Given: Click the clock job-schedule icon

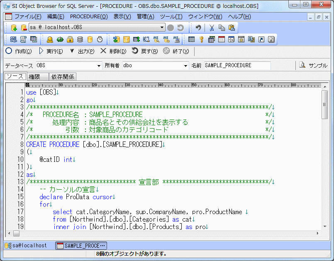Looking at the screenshot, I should point(100,39).
